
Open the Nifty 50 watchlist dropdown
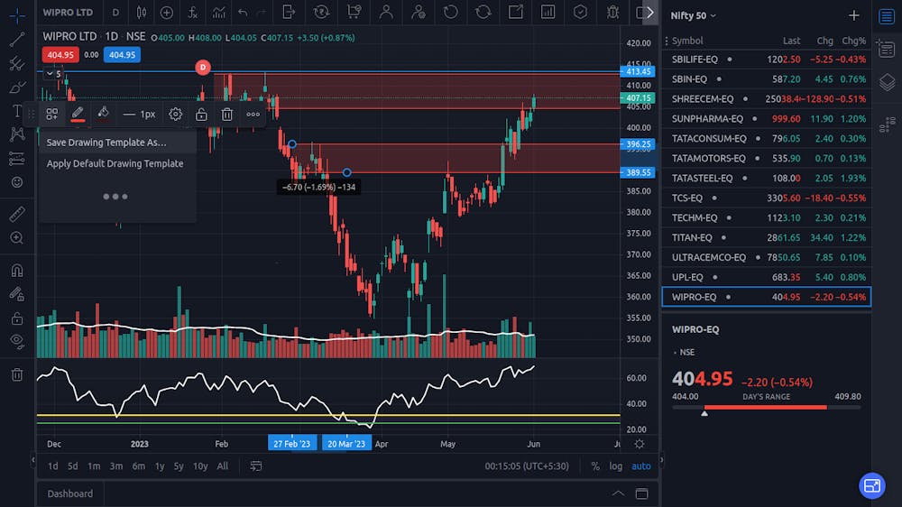pyautogui.click(x=693, y=15)
